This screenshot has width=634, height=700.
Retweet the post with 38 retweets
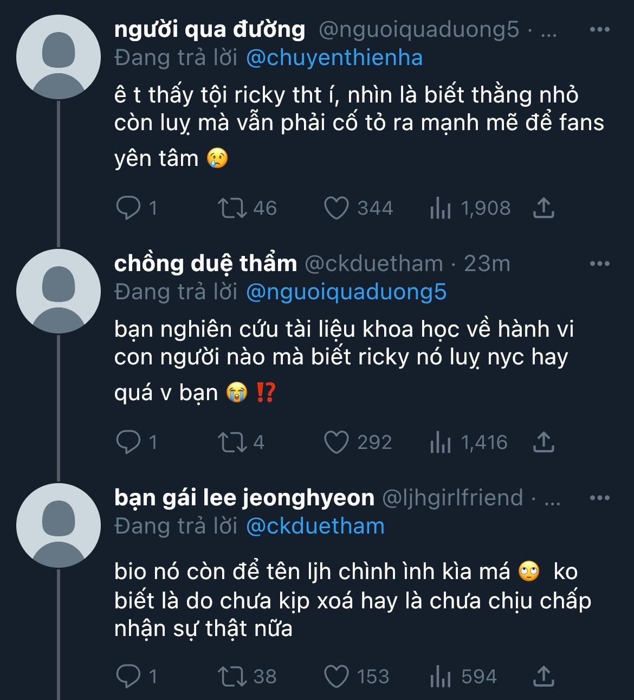click(232, 677)
